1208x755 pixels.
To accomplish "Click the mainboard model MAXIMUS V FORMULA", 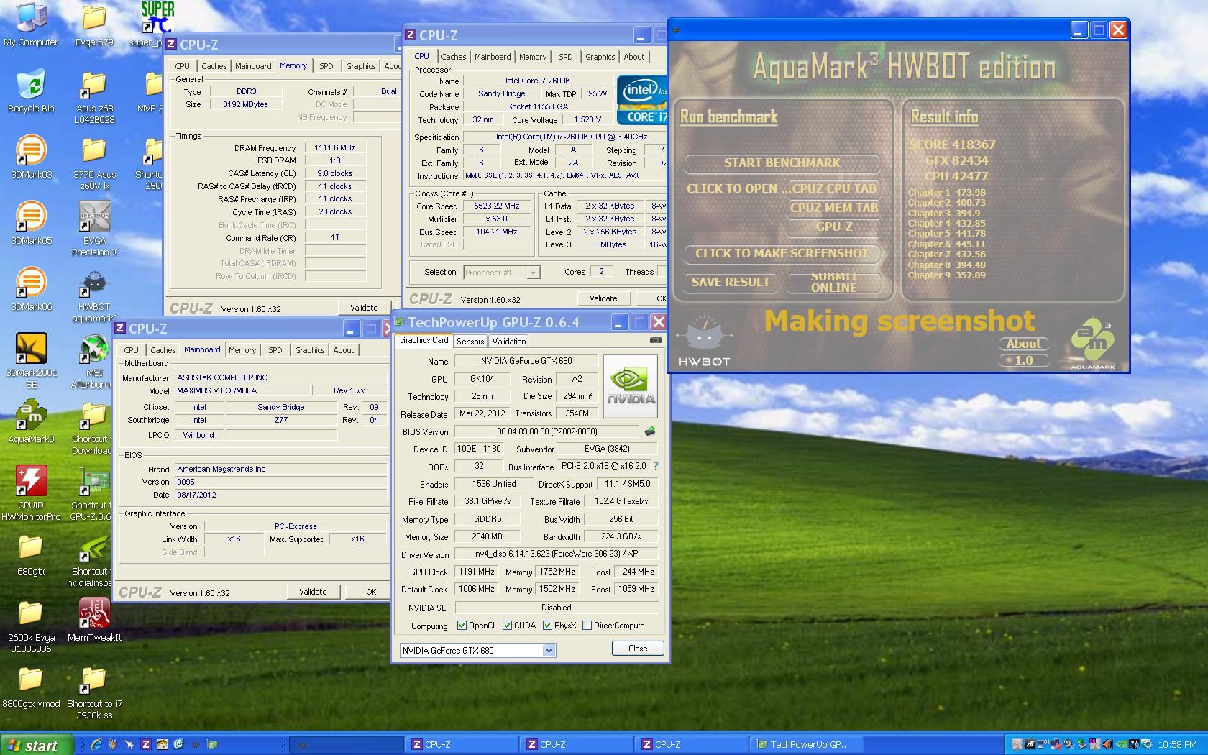I will (x=242, y=390).
